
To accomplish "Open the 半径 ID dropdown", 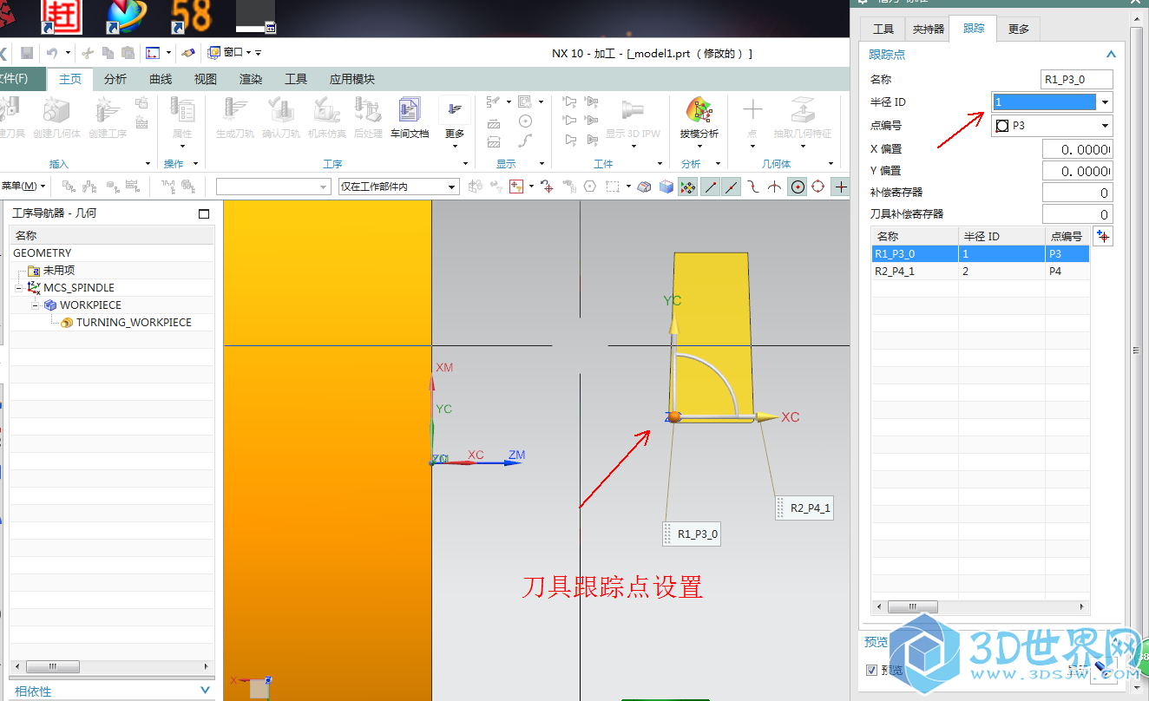I will (1105, 102).
